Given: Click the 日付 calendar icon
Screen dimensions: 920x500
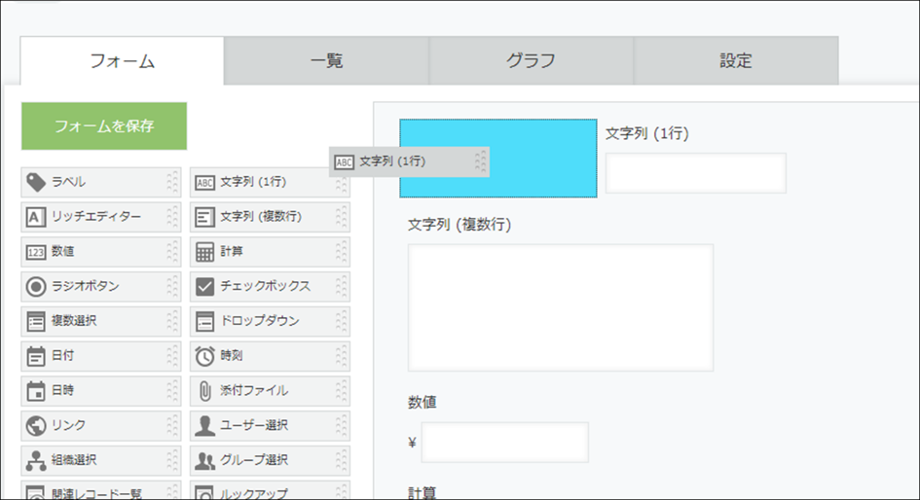Looking at the screenshot, I should click(36, 356).
